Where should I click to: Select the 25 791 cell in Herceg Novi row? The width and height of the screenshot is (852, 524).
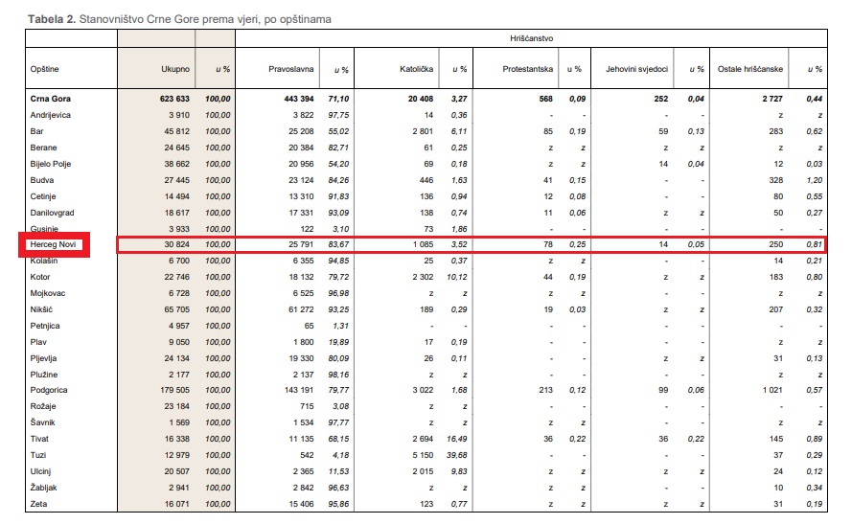(295, 245)
